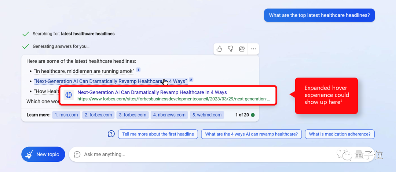
Task: Select "Tell me more about the first headline"
Action: tap(158, 134)
